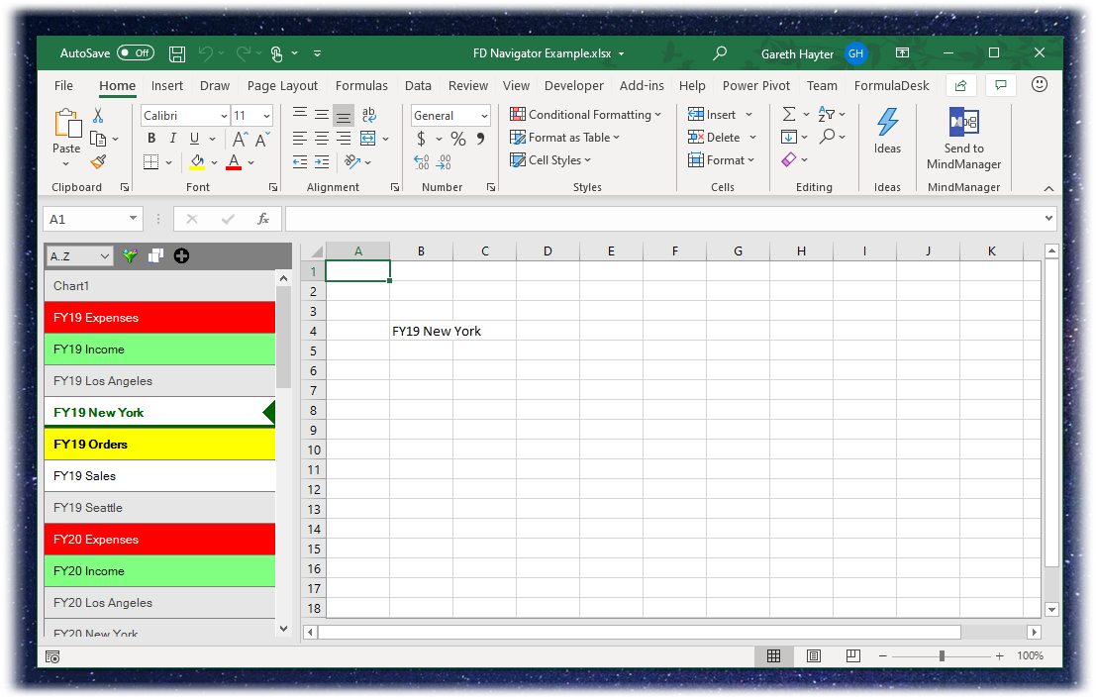1096x699 pixels.
Task: Click the zoom slider handle
Action: coord(943,655)
